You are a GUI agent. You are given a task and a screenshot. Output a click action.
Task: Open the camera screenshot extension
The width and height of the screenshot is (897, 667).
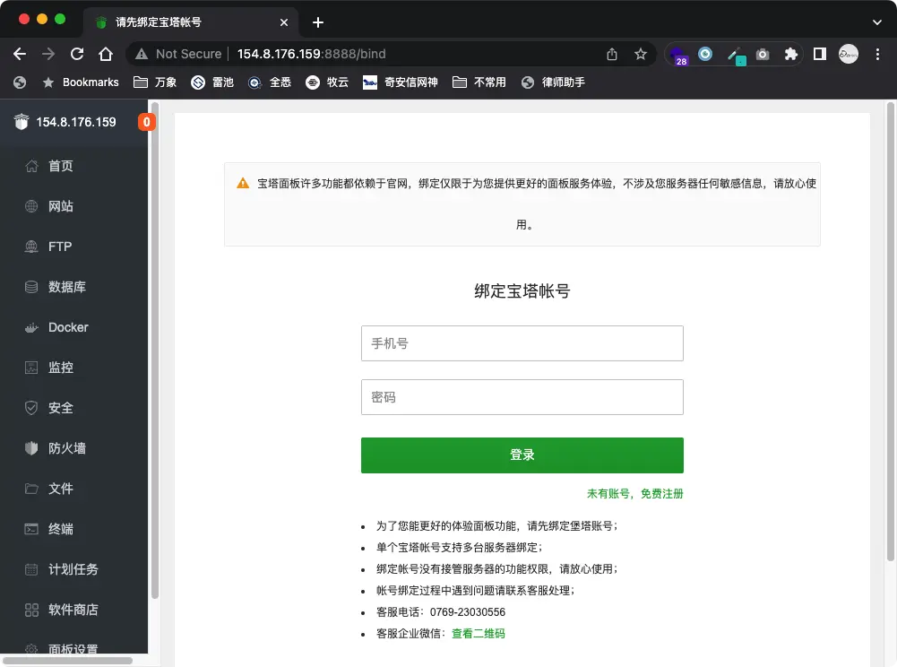point(763,55)
